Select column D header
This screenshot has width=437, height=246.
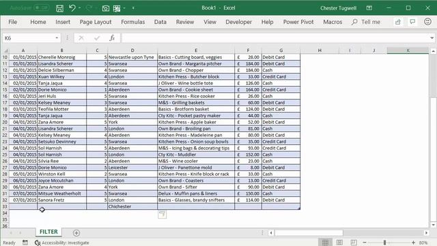132,51
